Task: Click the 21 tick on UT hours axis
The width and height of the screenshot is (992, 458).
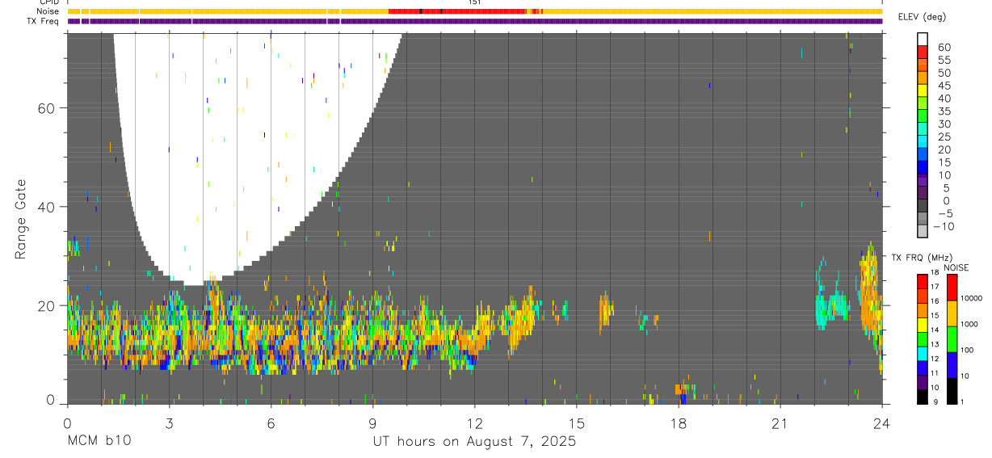Action: pyautogui.click(x=780, y=423)
